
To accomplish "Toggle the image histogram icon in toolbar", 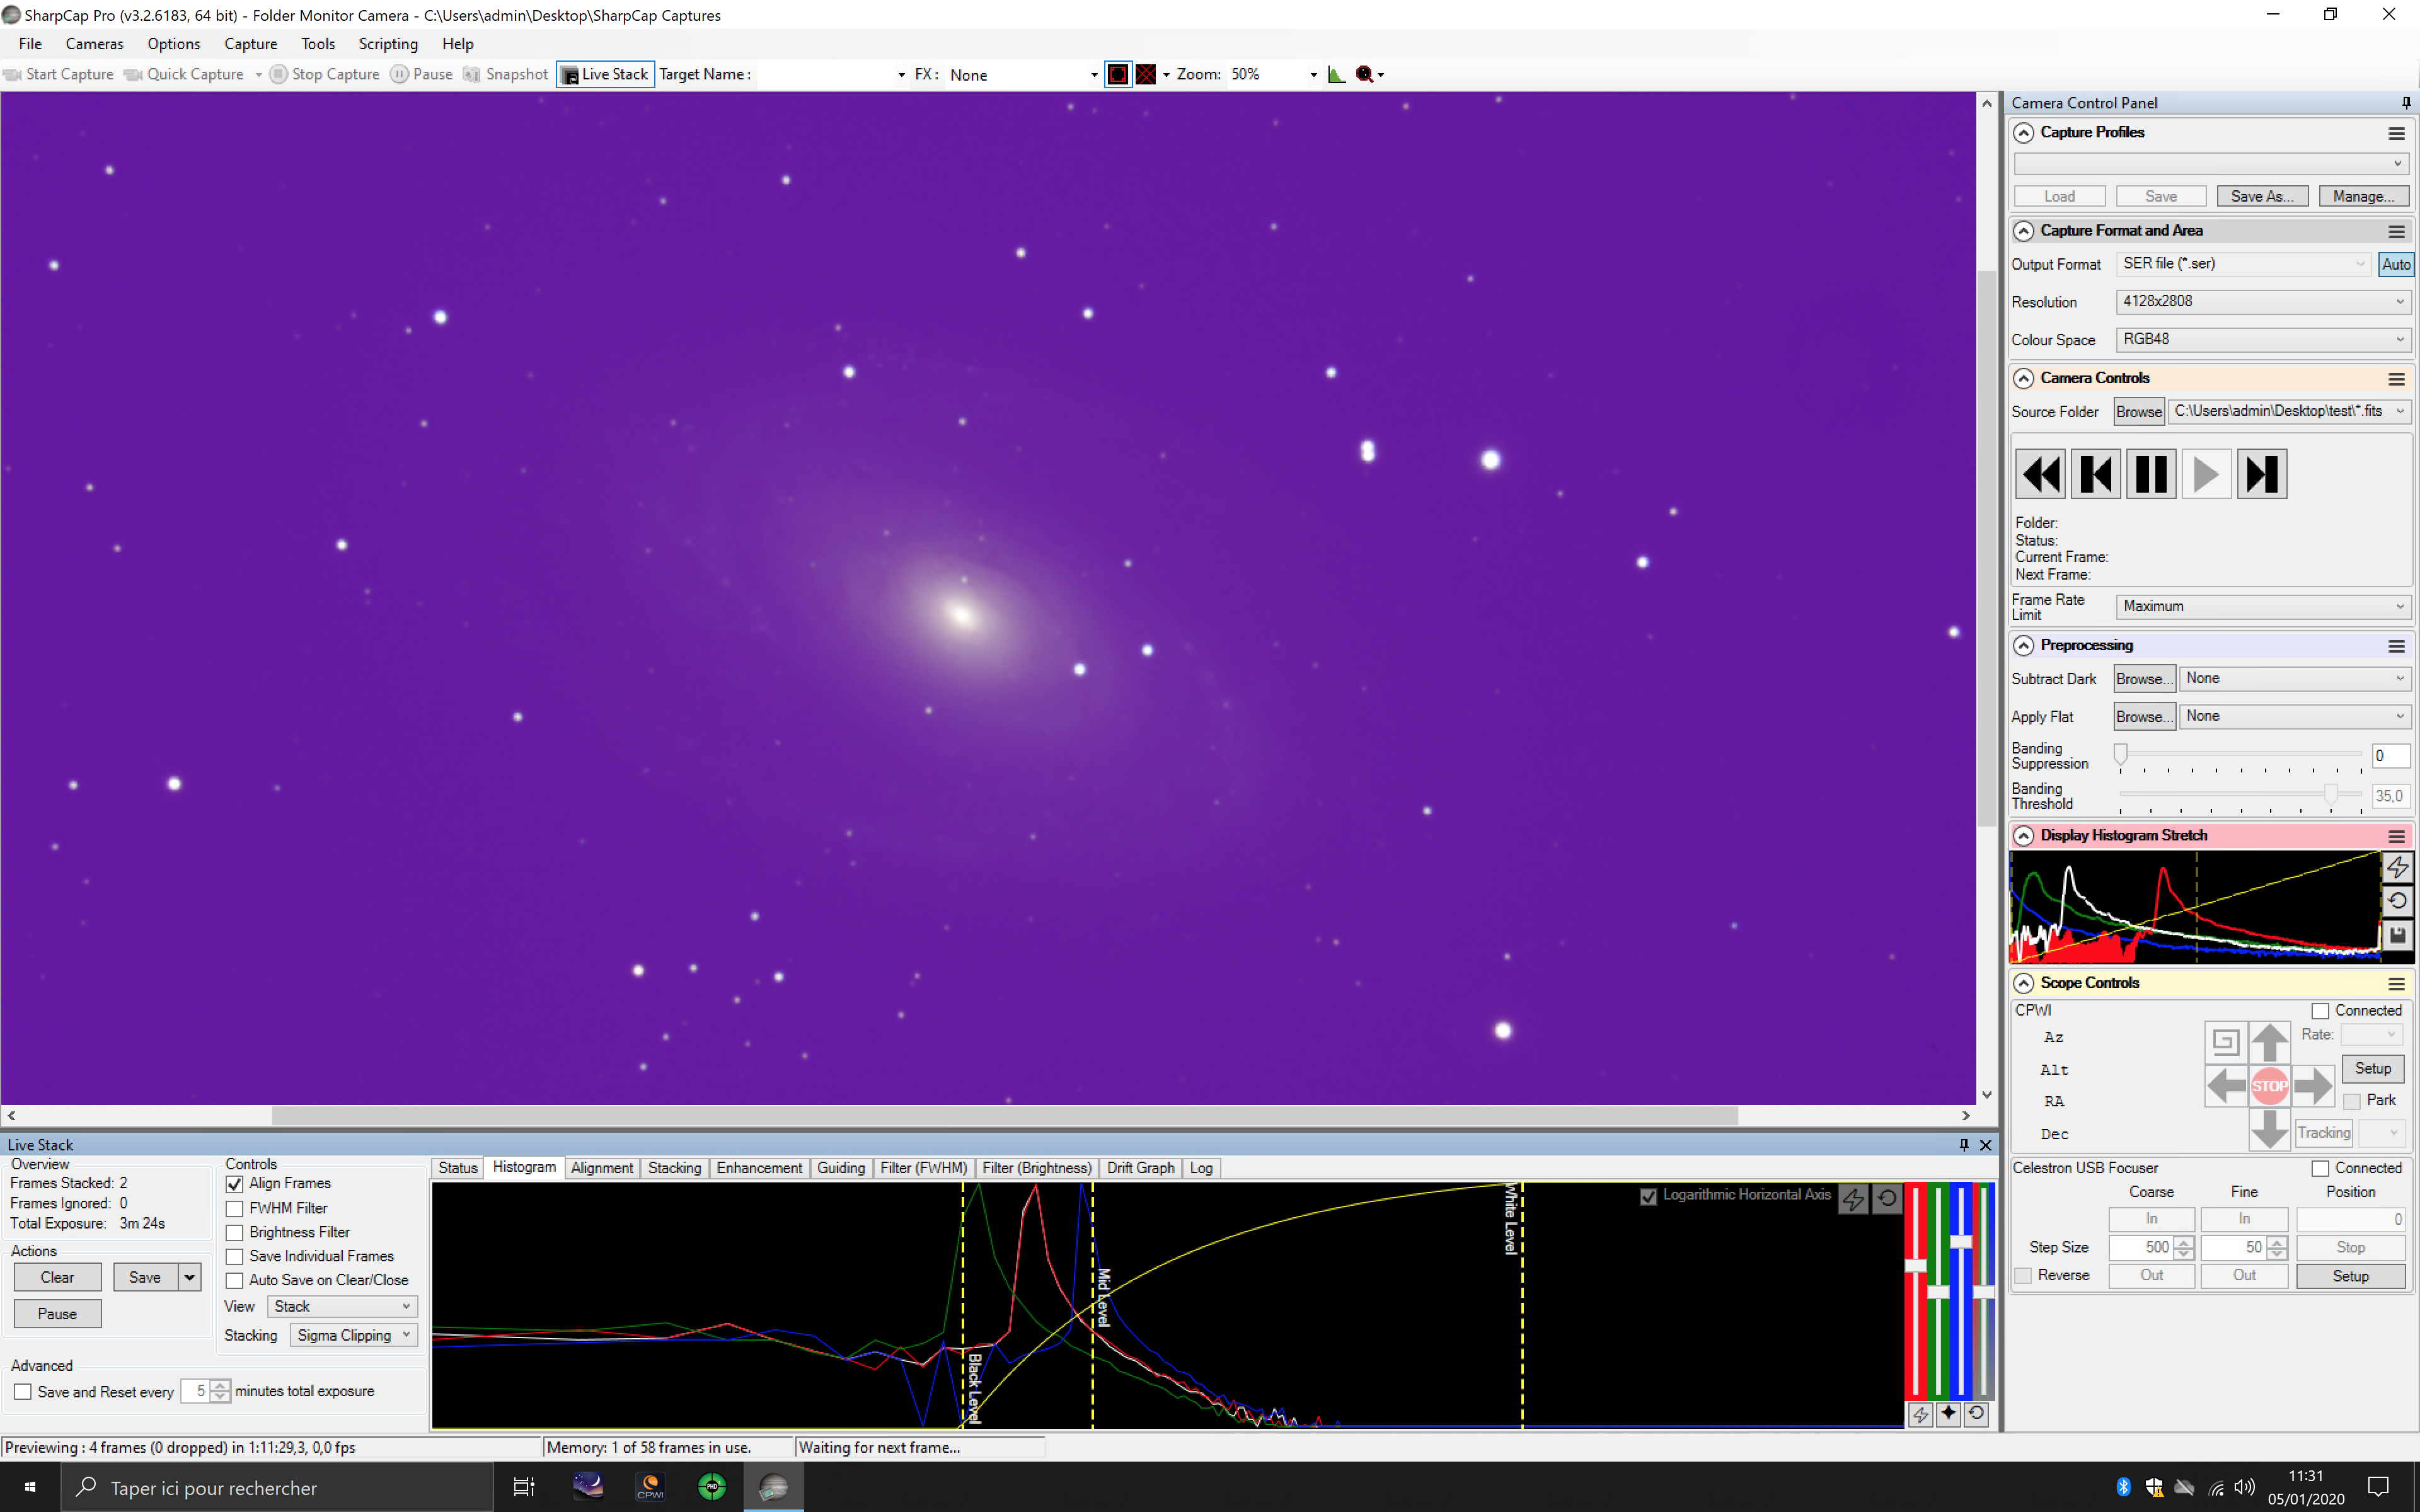I will point(1336,74).
